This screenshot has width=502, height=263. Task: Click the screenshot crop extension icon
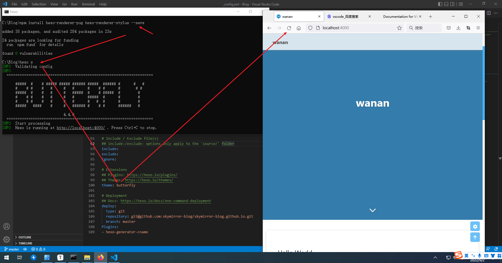point(468,28)
